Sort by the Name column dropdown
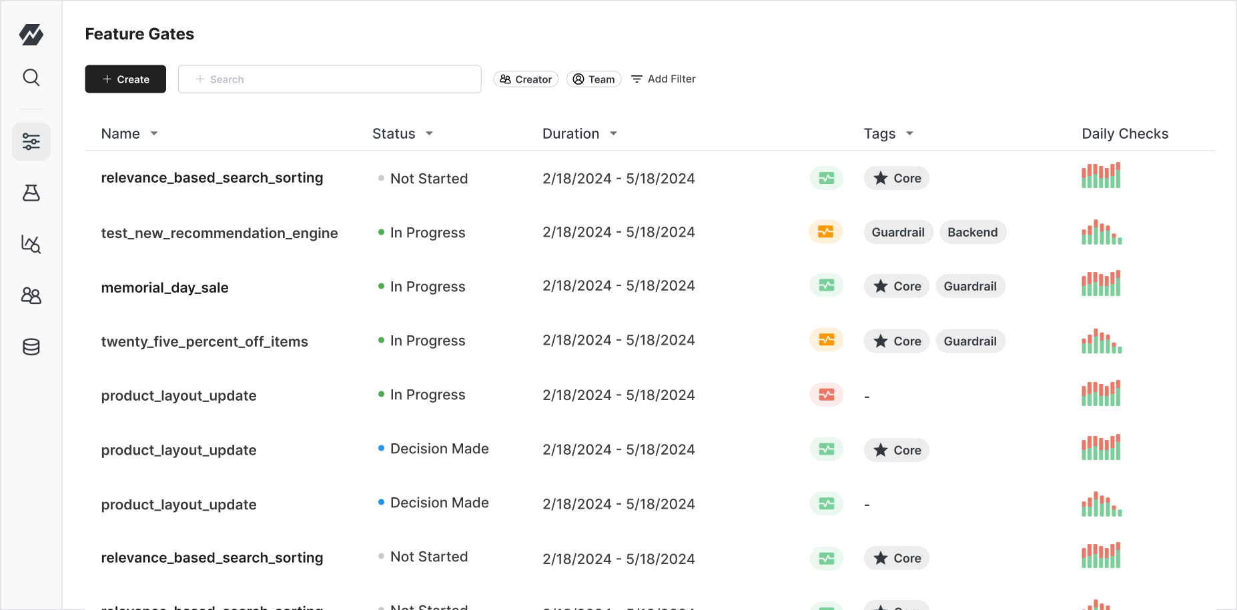1237x610 pixels. click(x=154, y=133)
